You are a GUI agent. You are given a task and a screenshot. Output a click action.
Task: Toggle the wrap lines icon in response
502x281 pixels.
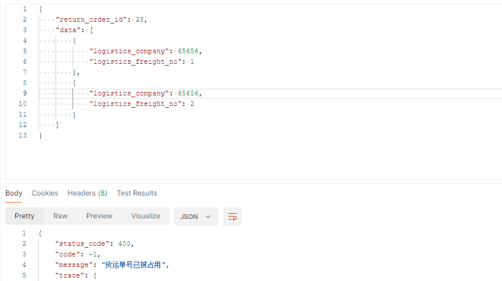tap(232, 216)
